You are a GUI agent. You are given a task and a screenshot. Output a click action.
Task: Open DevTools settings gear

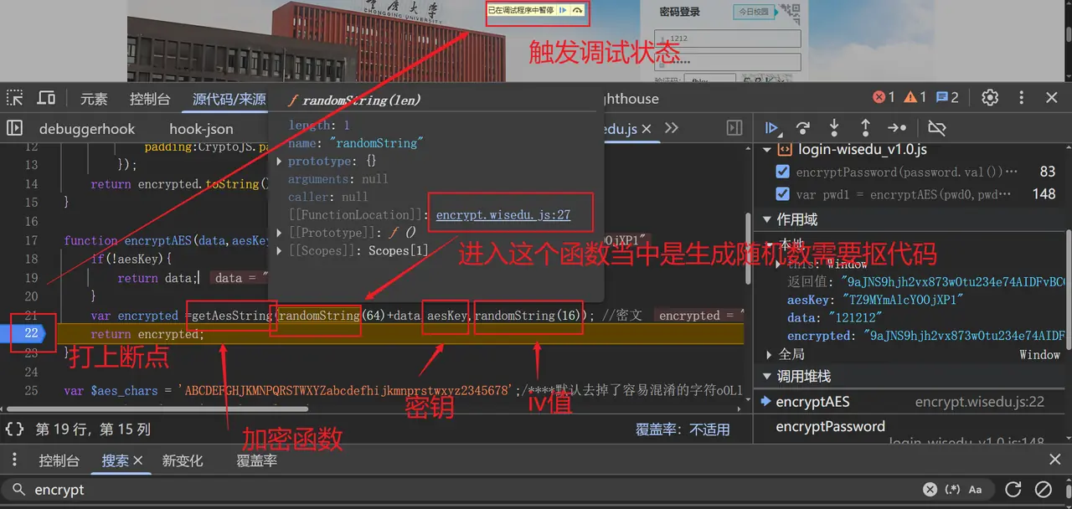click(990, 98)
